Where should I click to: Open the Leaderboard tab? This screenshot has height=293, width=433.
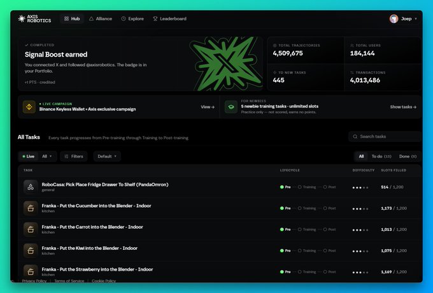170,18
